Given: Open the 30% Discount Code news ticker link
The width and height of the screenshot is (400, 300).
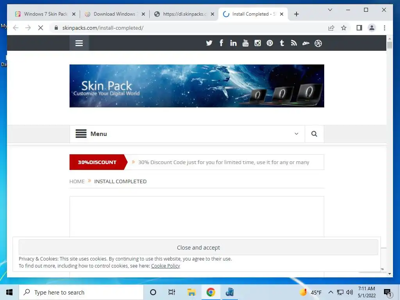Looking at the screenshot, I should [x=223, y=162].
